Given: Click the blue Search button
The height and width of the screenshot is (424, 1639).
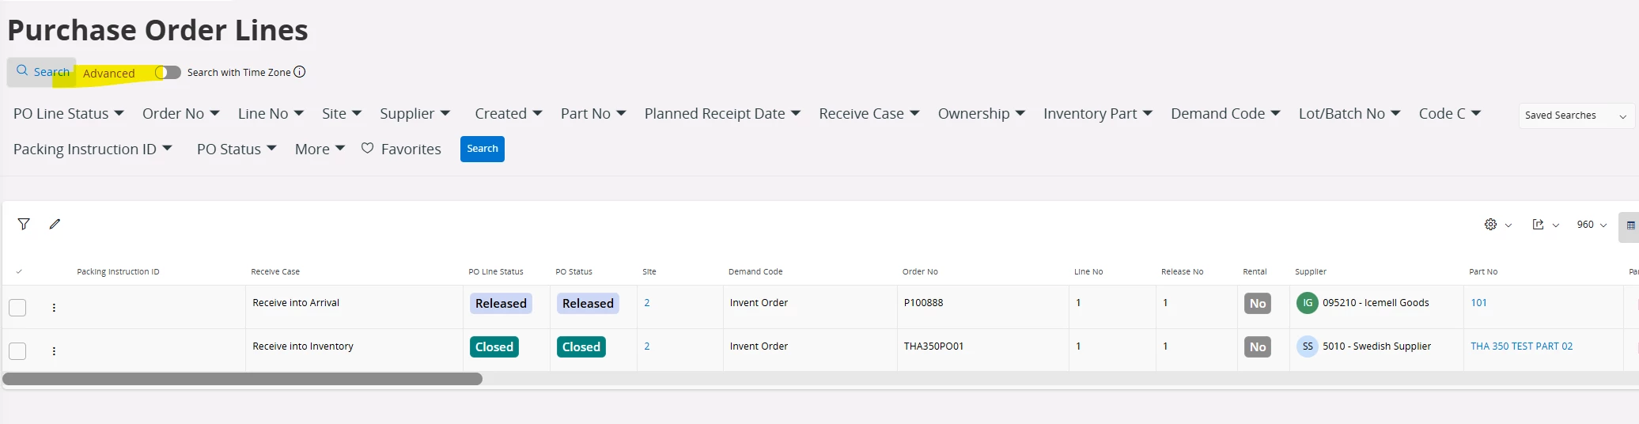Looking at the screenshot, I should [x=482, y=149].
